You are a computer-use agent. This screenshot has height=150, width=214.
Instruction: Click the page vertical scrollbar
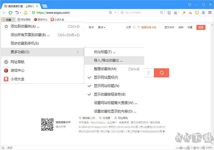click(212, 84)
